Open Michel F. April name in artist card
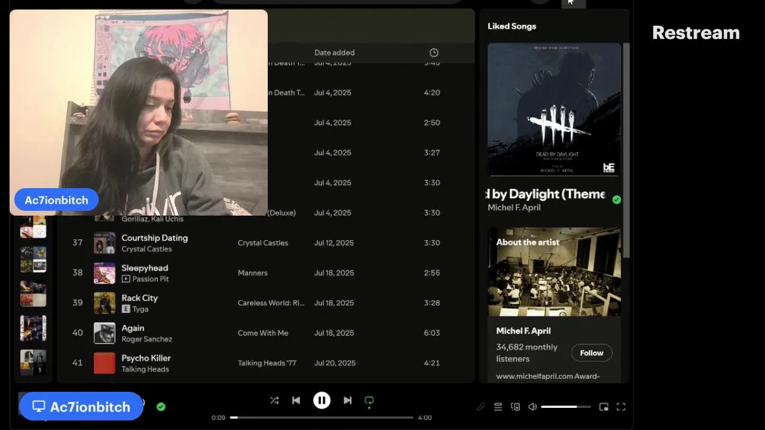 (524, 331)
